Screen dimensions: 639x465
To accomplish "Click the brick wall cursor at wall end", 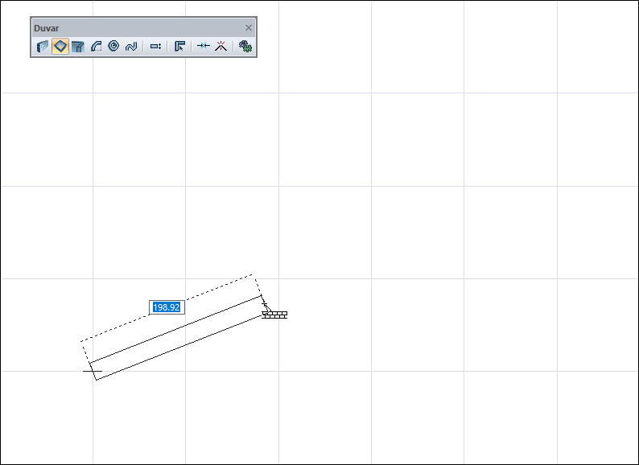I will click(274, 314).
